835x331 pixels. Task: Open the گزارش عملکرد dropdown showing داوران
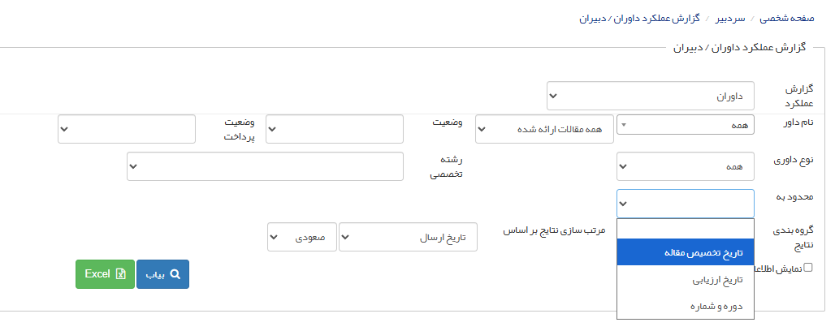click(x=650, y=96)
